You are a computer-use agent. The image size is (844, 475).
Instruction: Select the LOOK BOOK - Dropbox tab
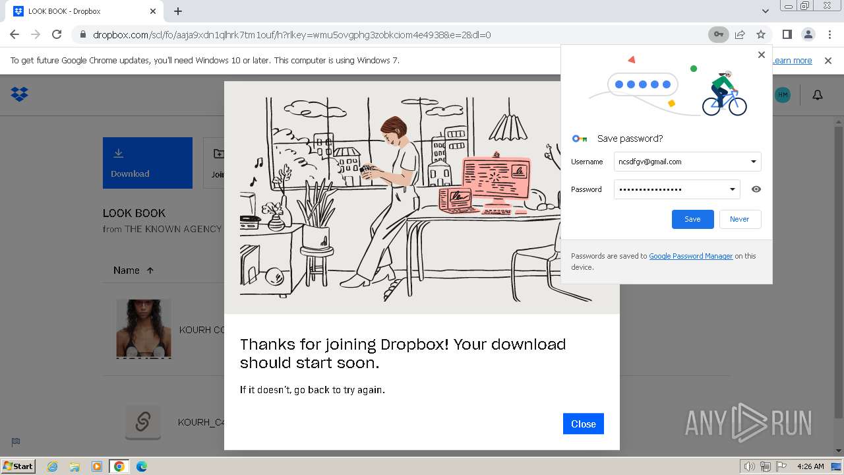[86, 11]
